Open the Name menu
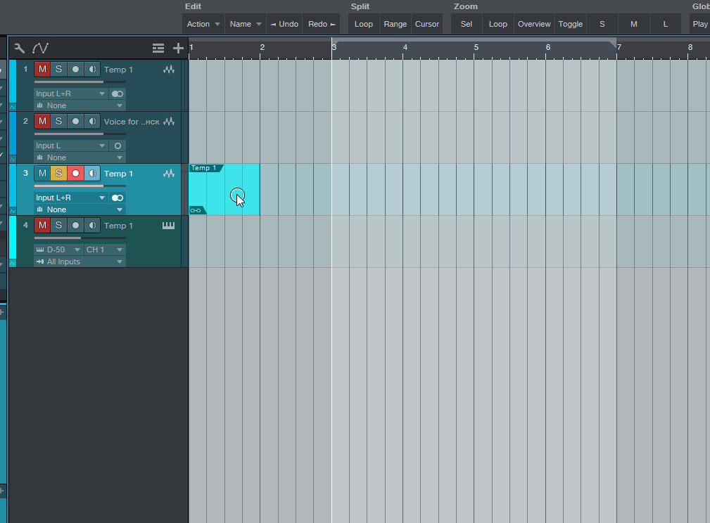 coord(245,24)
